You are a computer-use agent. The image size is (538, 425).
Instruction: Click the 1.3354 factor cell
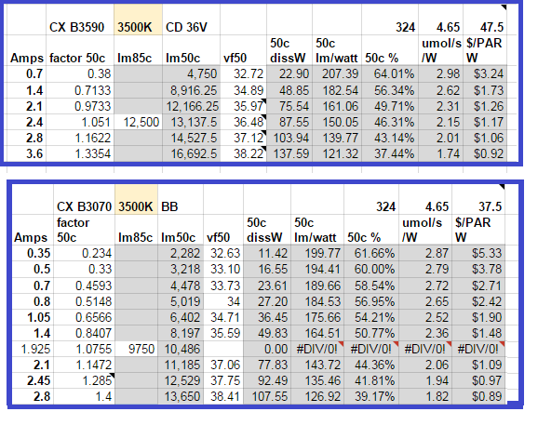click(80, 153)
